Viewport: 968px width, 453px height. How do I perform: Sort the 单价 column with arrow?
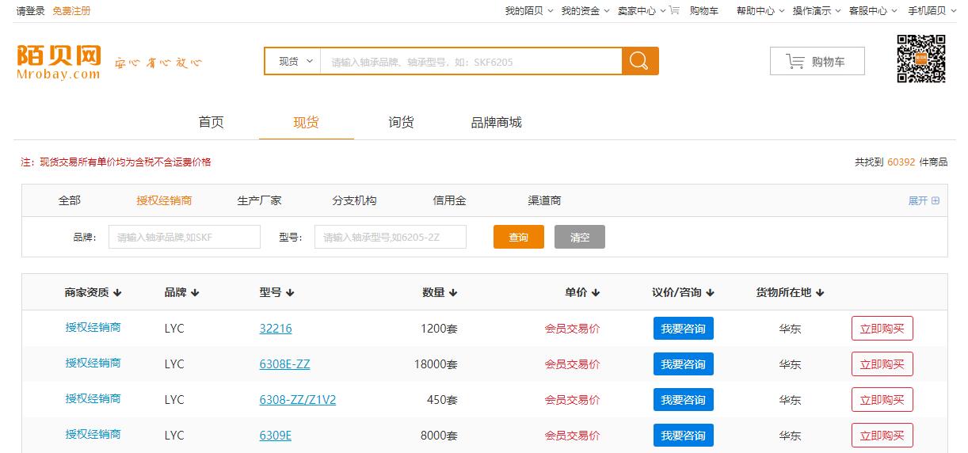pyautogui.click(x=596, y=293)
